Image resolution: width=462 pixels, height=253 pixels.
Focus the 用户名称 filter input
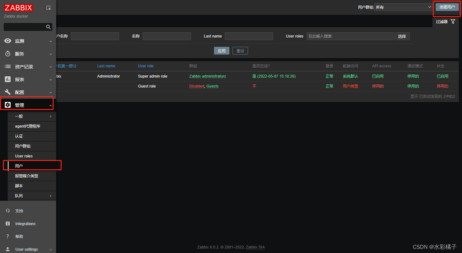point(95,36)
